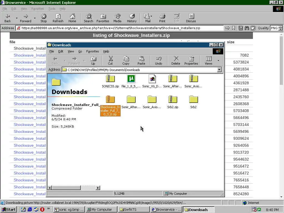Expand the Downloads address bar dropdown
This screenshot has height=213, width=284.
point(219,70)
